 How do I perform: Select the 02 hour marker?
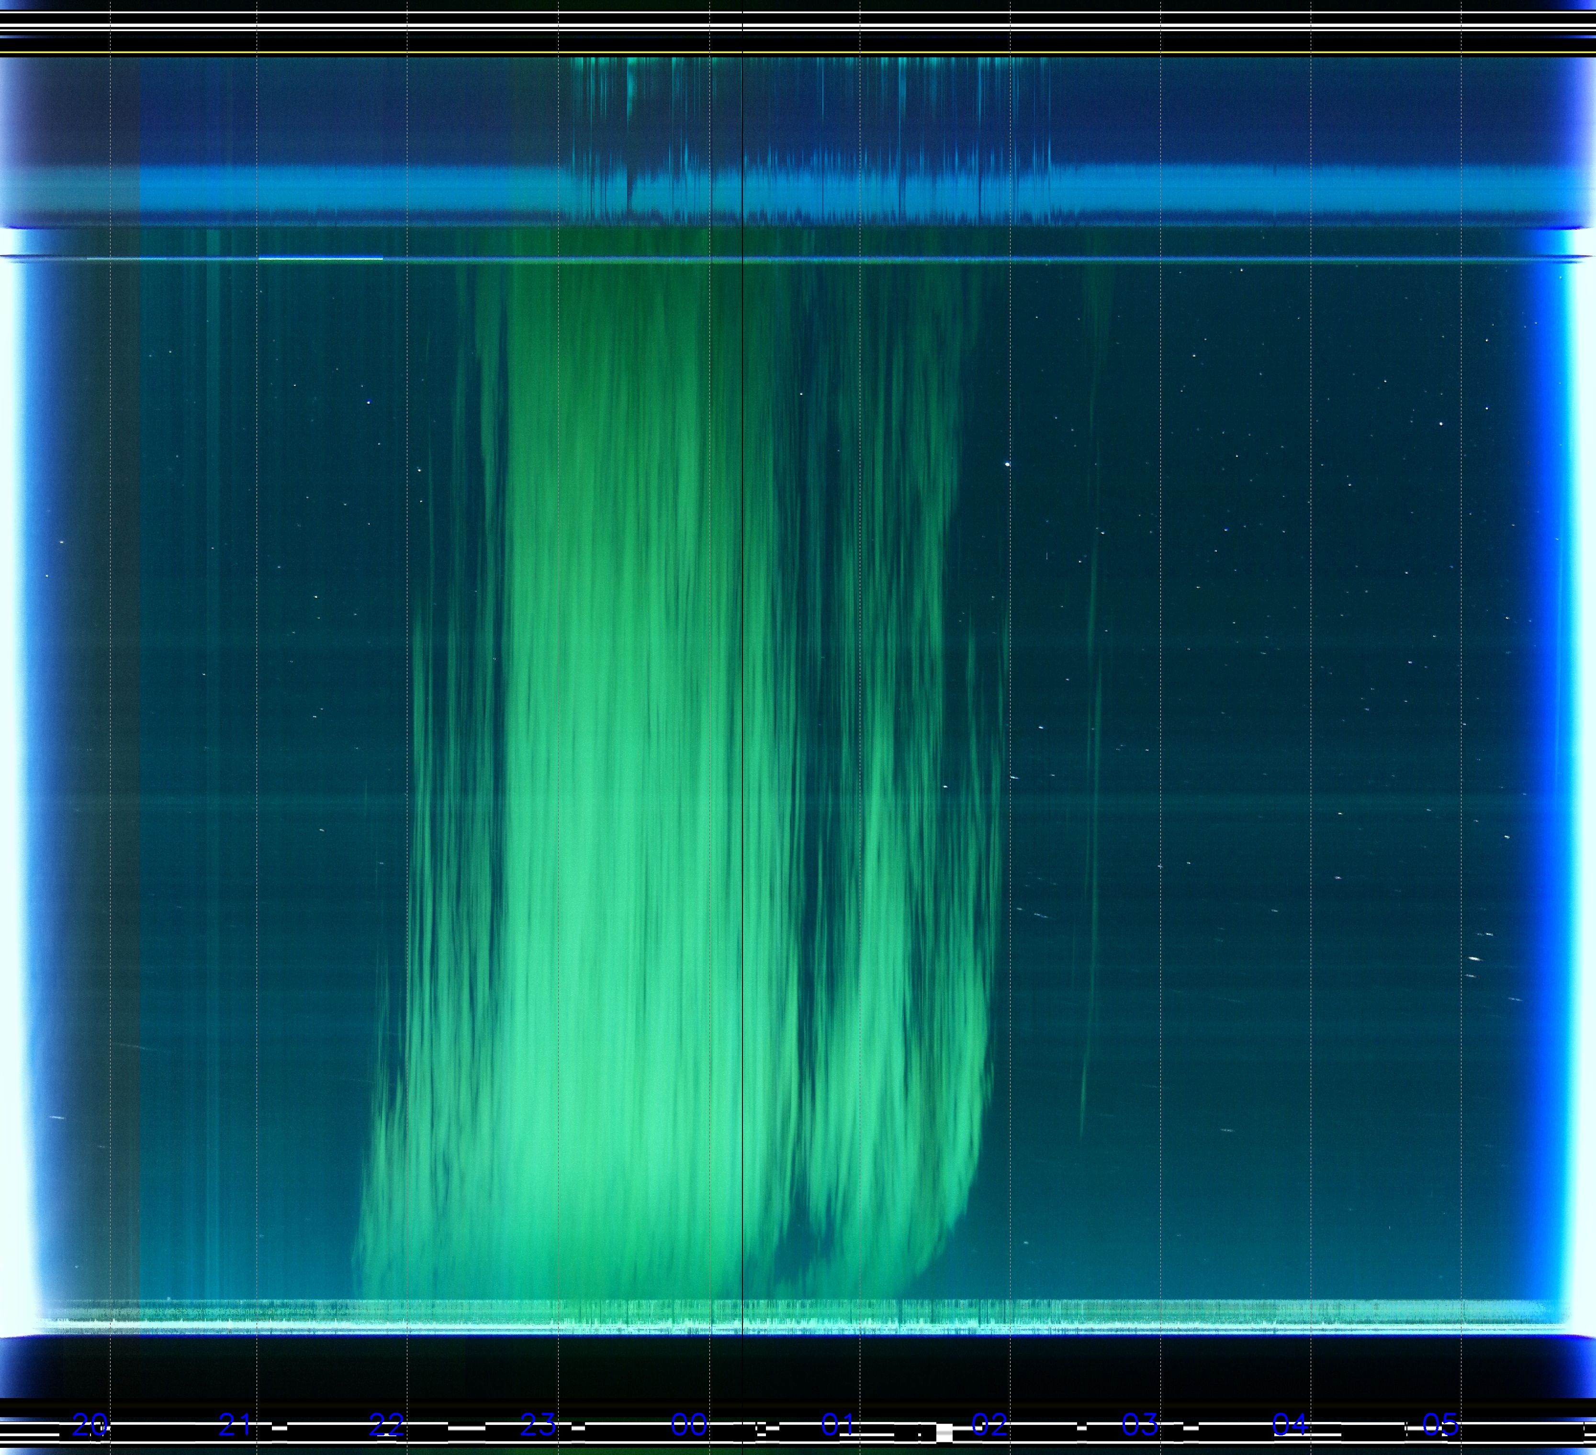pos(989,1426)
